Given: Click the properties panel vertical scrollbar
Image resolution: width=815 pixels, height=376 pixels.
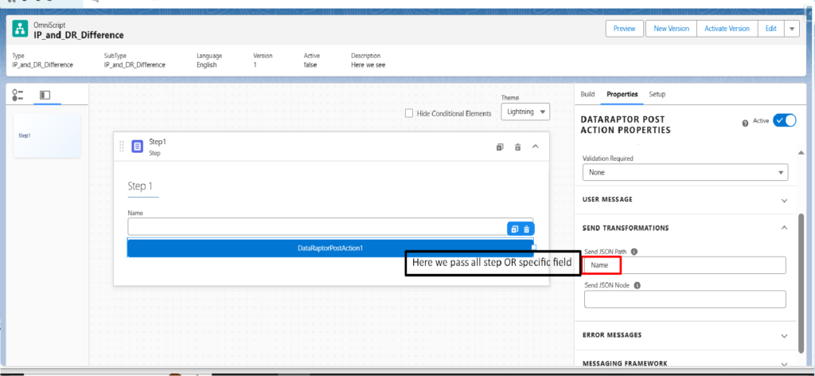Looking at the screenshot, I should click(802, 284).
